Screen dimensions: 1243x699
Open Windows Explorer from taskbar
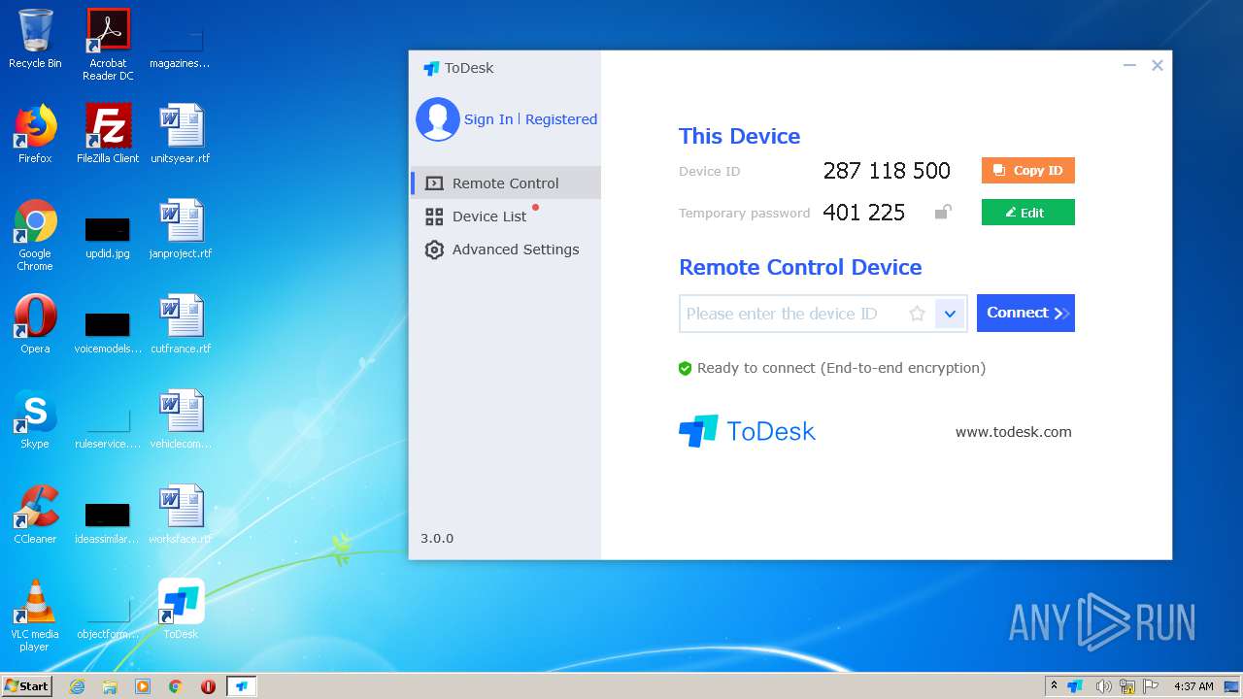110,686
